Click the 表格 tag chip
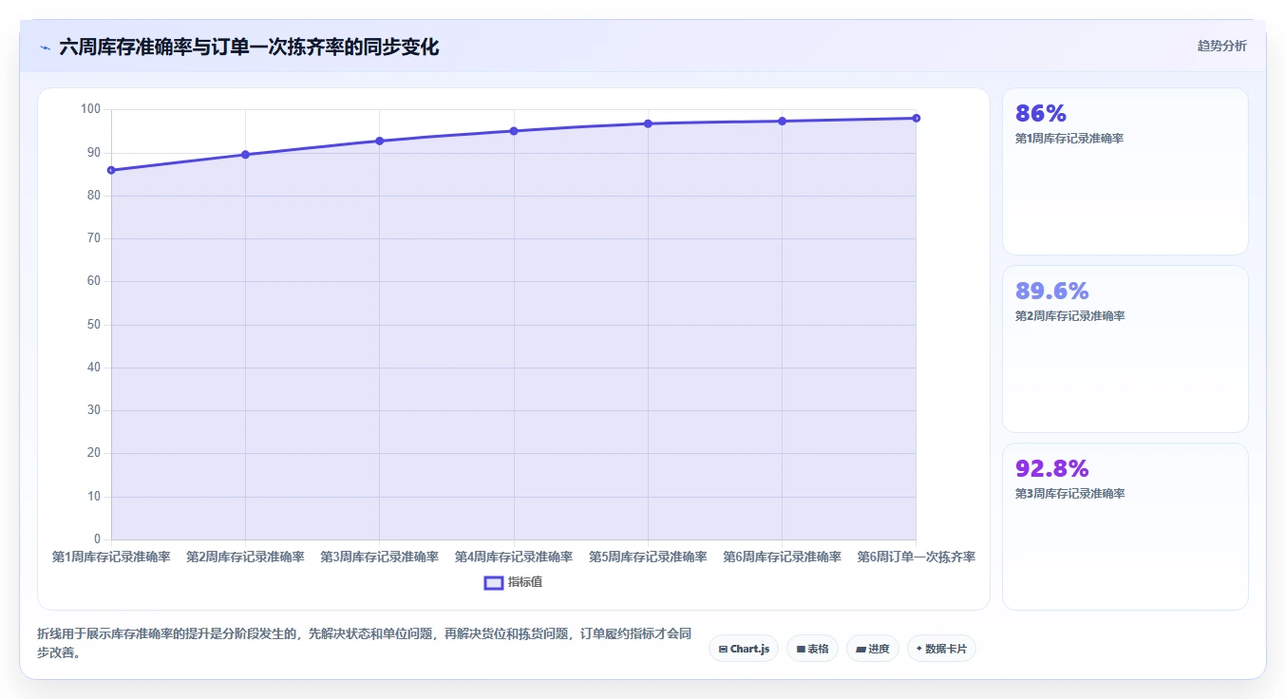The height and width of the screenshot is (699, 1286). (812, 649)
